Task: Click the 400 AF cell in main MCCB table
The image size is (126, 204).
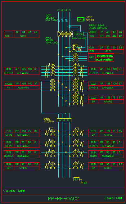Action: pyautogui.click(x=108, y=36)
